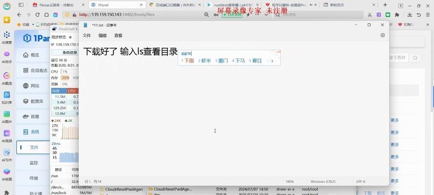Click the browser address bar URL

click(x=117, y=15)
